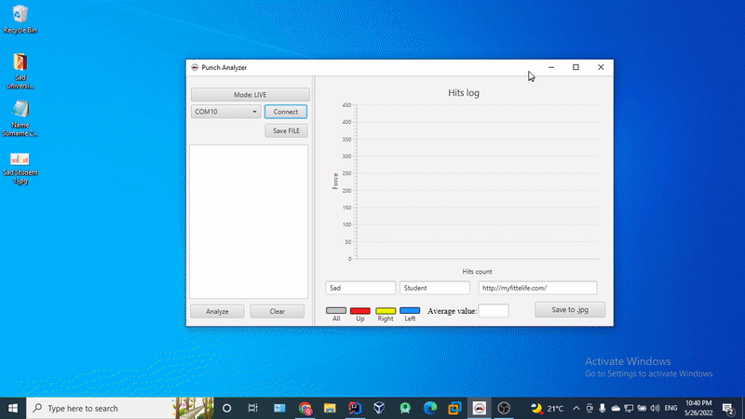Click the empty hits log list area

click(249, 222)
